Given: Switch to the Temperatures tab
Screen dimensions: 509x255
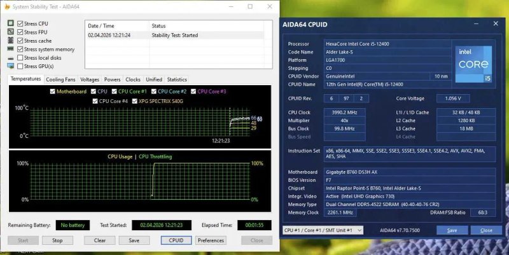Looking at the screenshot, I should [25, 79].
